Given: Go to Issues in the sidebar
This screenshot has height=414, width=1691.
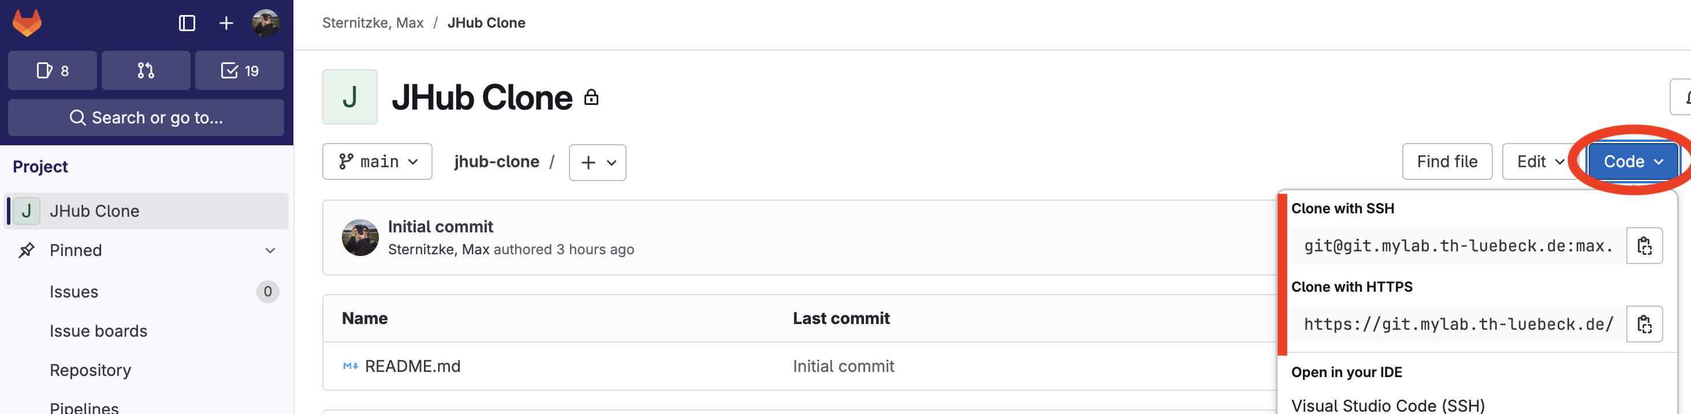Looking at the screenshot, I should point(74,292).
